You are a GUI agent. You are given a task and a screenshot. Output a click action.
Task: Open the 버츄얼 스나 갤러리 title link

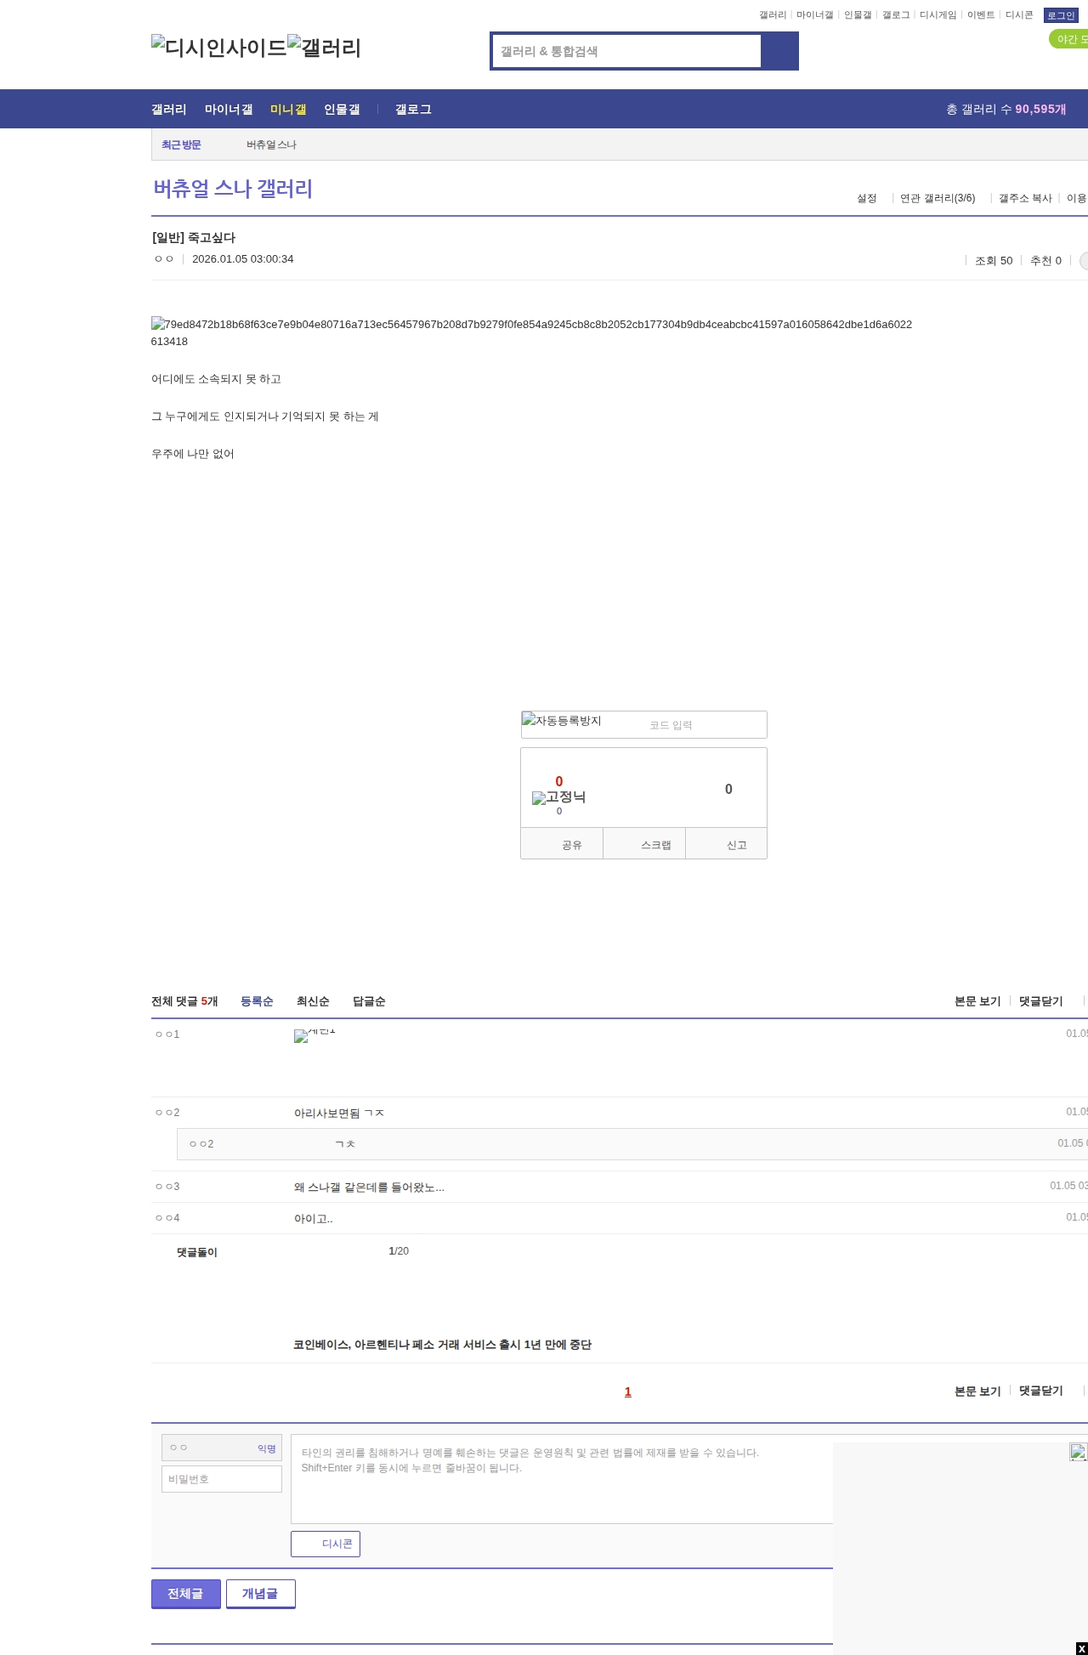tap(233, 188)
